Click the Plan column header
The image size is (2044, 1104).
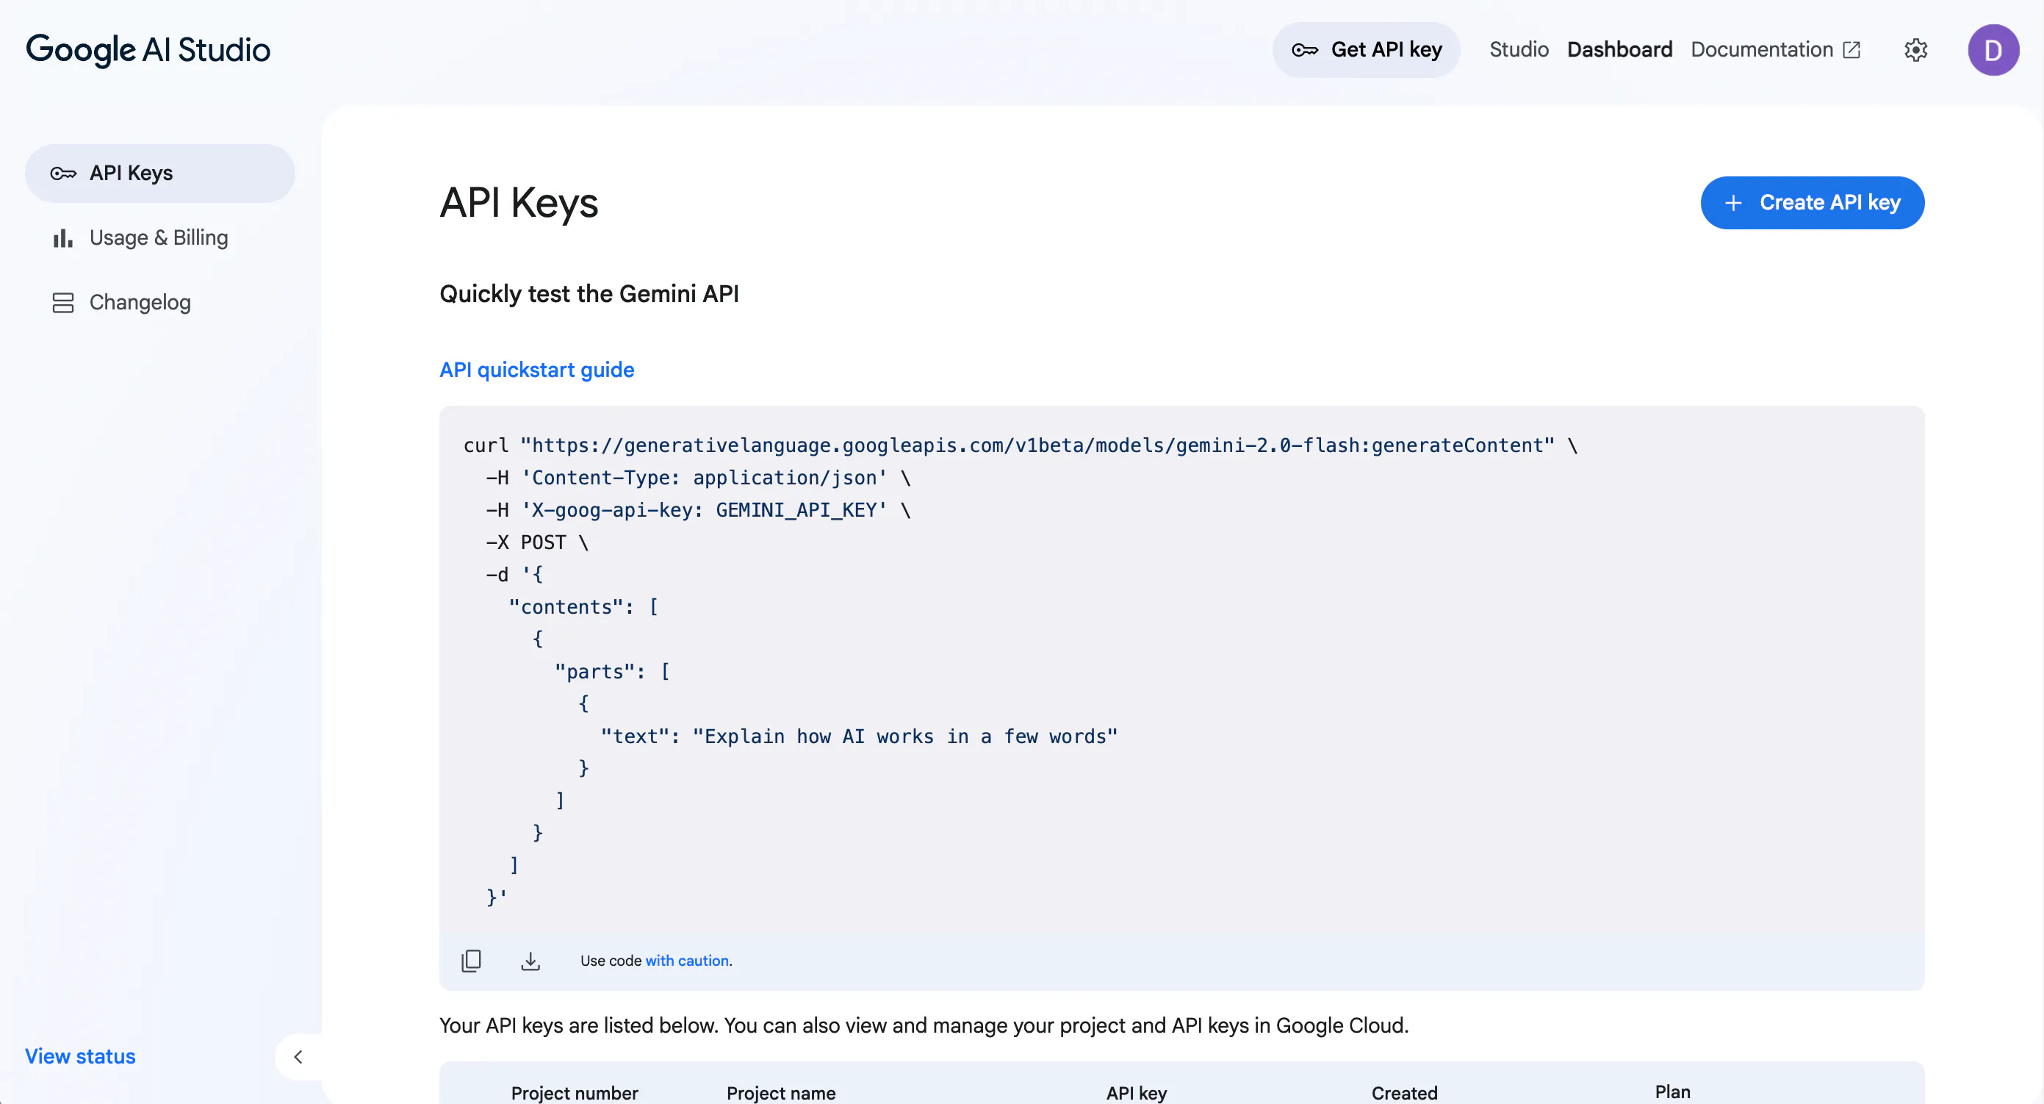pos(1673,1092)
